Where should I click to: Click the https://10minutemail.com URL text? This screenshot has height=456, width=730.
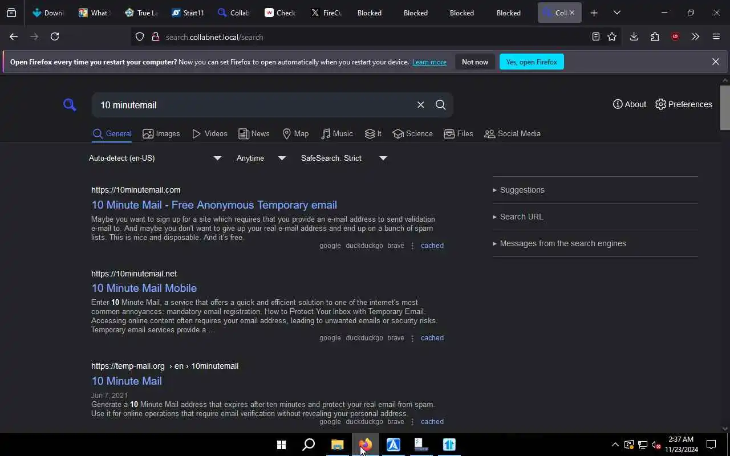pyautogui.click(x=136, y=190)
